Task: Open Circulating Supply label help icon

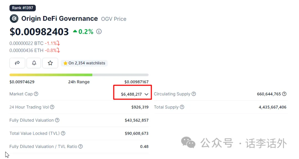Action: pos(194,94)
